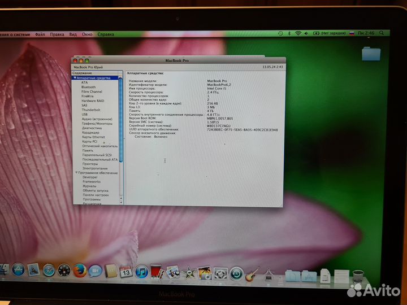Image resolution: width=407 pixels, height=305 pixels.
Task: Launch Mail stamp icon in the Dock
Action: tap(33, 270)
